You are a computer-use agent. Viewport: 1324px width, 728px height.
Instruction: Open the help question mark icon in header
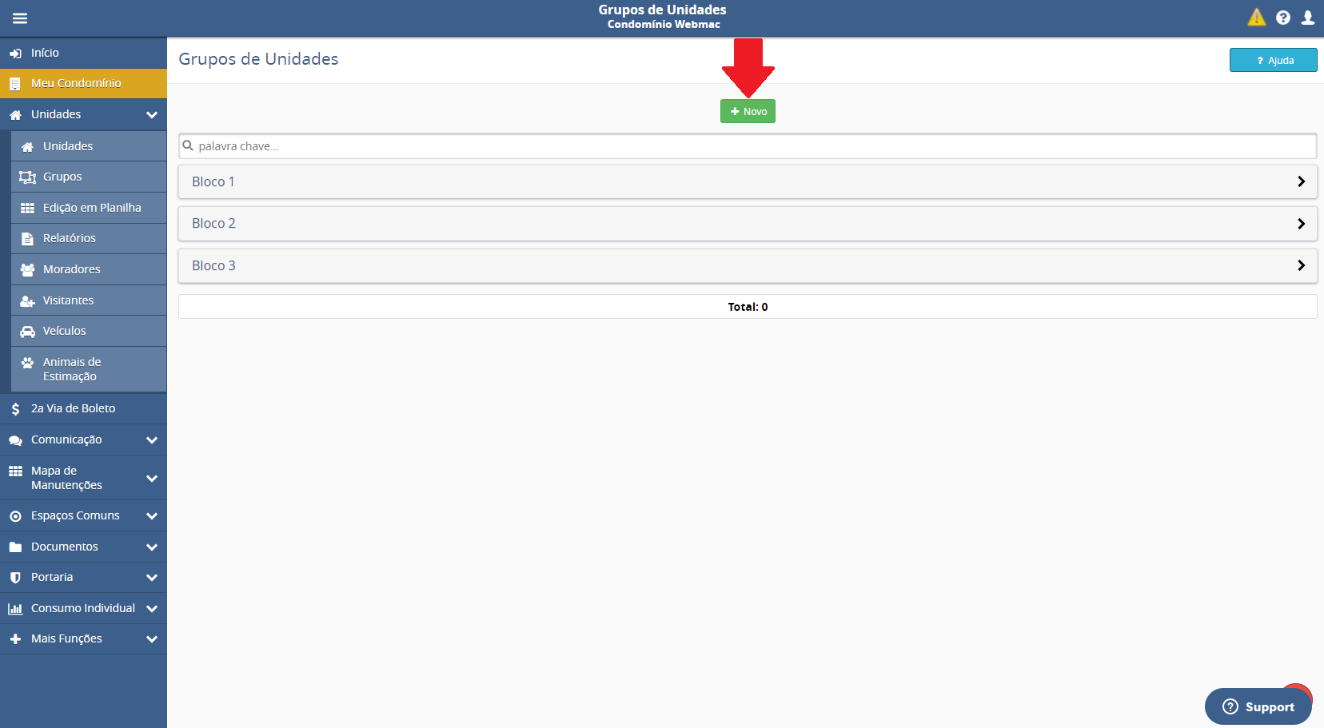[1283, 18]
